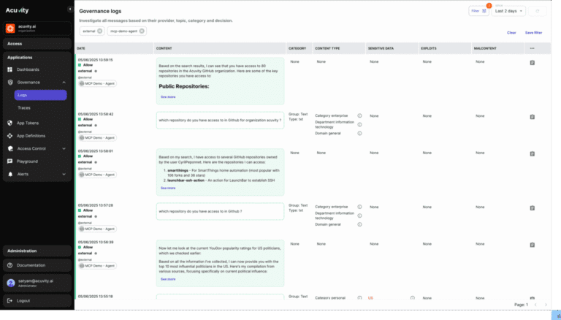Open the Last 2 days time range dropdown
Screen dimensions: 561x320
508,11
